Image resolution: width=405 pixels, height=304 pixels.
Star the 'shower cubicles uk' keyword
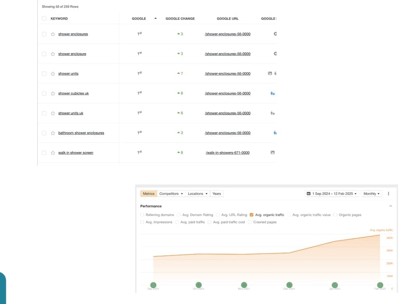(x=53, y=94)
